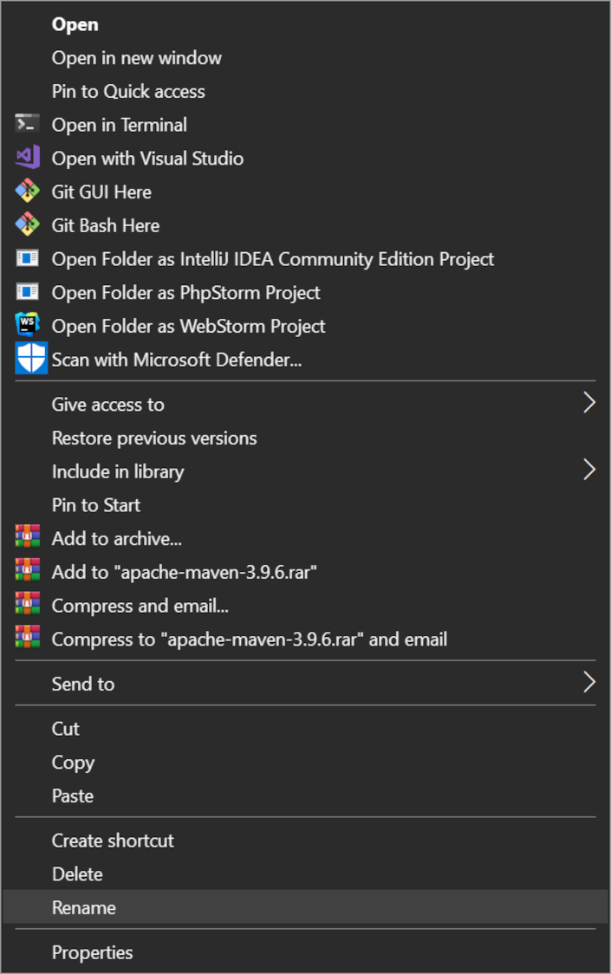Click the Terminal icon beside Open in Terminal
The width and height of the screenshot is (611, 974).
(x=28, y=124)
